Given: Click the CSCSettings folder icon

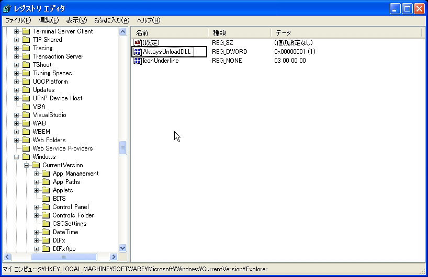Looking at the screenshot, I should click(x=46, y=224).
